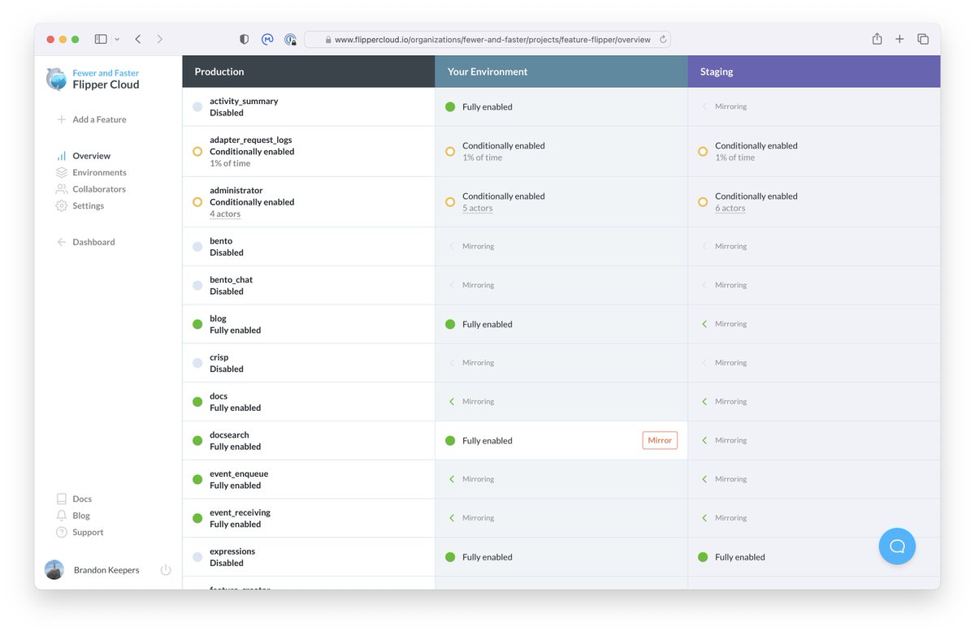
Task: Go forward with Safari forward arrow
Action: (x=159, y=39)
